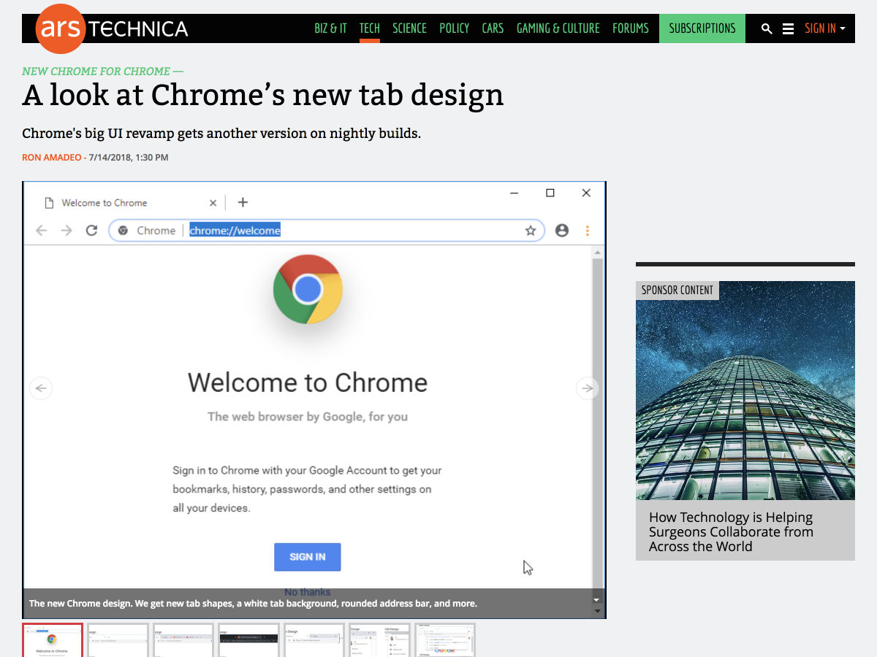Click the sponsor building image

point(745,391)
